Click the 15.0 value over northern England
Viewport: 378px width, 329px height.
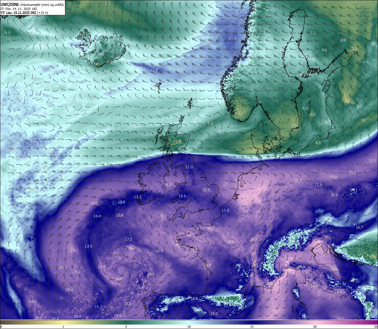(x=189, y=167)
